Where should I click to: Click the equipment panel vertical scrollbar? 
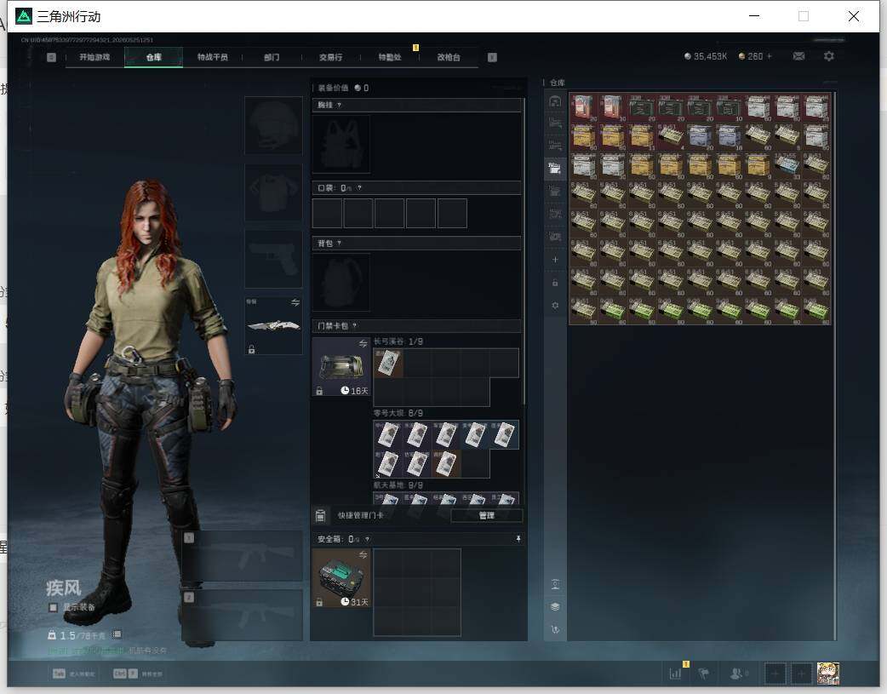(x=524, y=252)
